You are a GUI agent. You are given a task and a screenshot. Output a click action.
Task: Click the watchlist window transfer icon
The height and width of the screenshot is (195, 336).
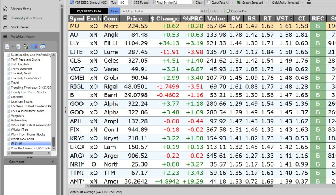(43, 47)
